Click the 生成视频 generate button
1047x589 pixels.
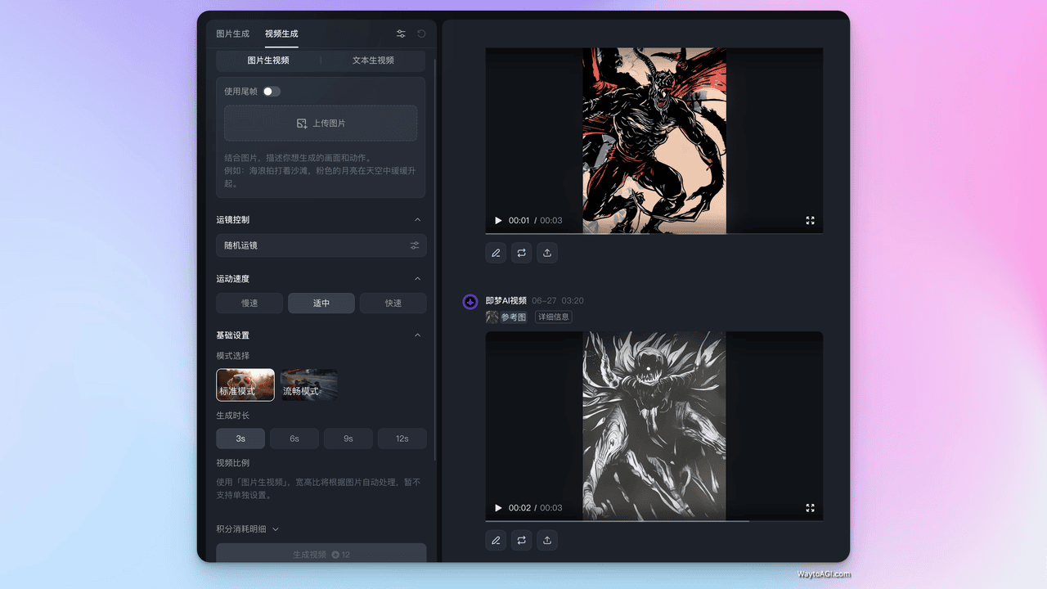click(321, 555)
